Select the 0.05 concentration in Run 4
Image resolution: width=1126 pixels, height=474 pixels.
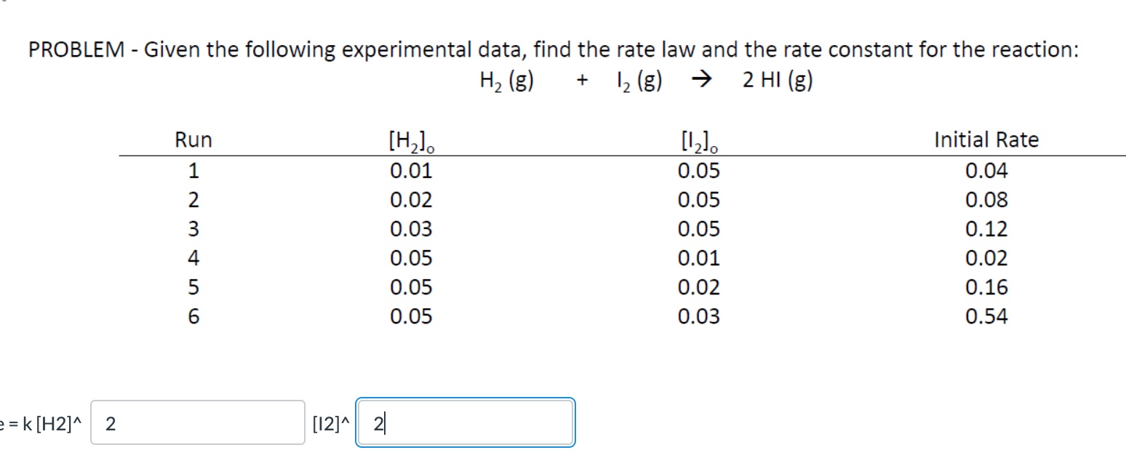click(412, 258)
